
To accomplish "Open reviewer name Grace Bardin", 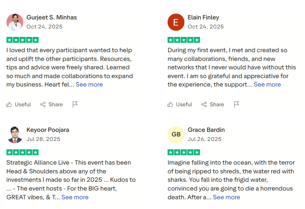I will point(206,130).
